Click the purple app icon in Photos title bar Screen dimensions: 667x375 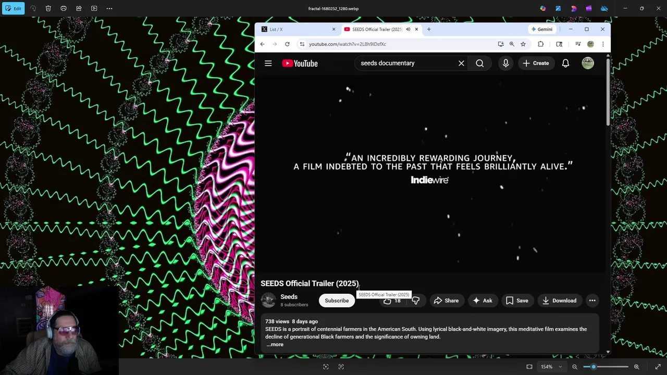coord(589,8)
